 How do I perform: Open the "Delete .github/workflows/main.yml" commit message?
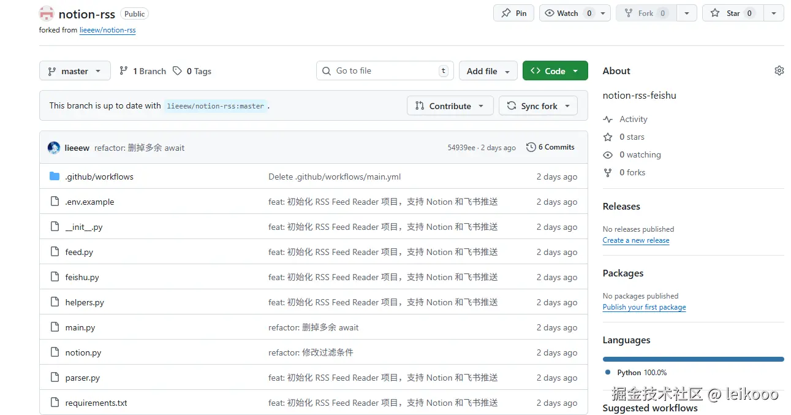335,177
